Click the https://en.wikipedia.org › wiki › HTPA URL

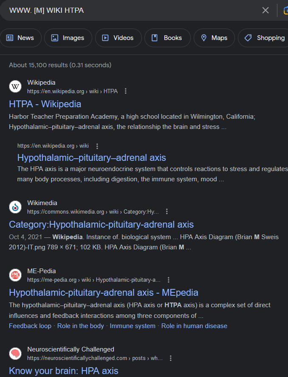[x=72, y=91]
